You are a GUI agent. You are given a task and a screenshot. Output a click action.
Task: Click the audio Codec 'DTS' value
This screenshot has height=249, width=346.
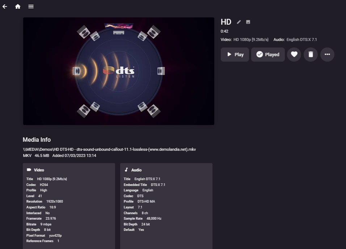(x=140, y=196)
